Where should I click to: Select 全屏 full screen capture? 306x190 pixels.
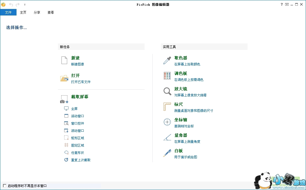(x=74, y=109)
